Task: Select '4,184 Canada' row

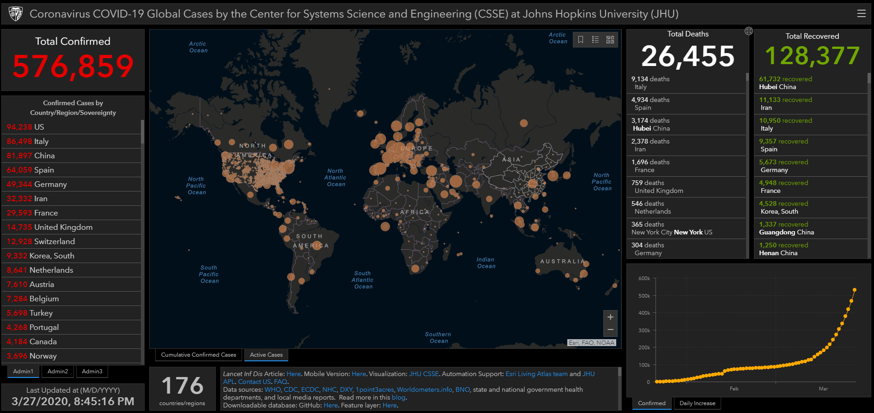Action: 72,341
